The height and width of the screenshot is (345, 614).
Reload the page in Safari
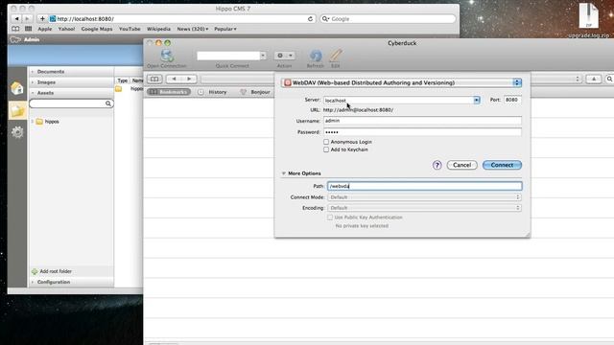click(310, 19)
